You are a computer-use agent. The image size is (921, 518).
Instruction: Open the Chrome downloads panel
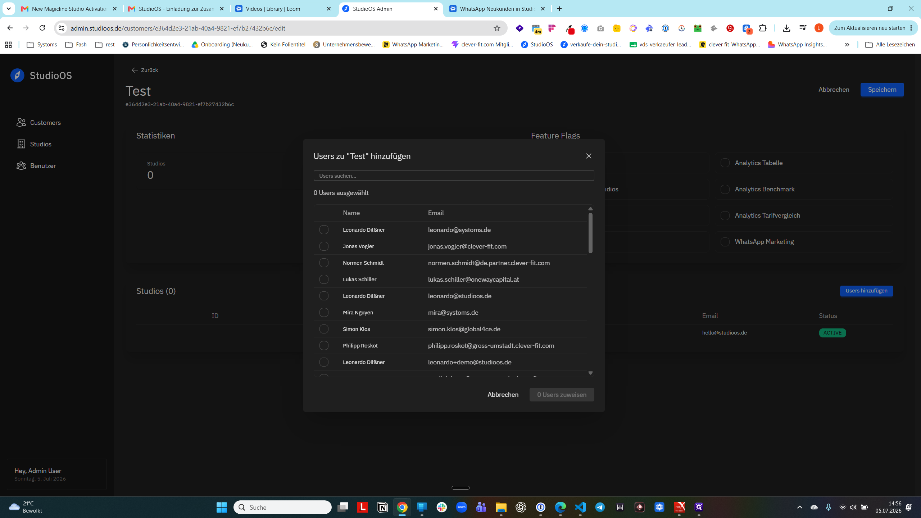(786, 28)
